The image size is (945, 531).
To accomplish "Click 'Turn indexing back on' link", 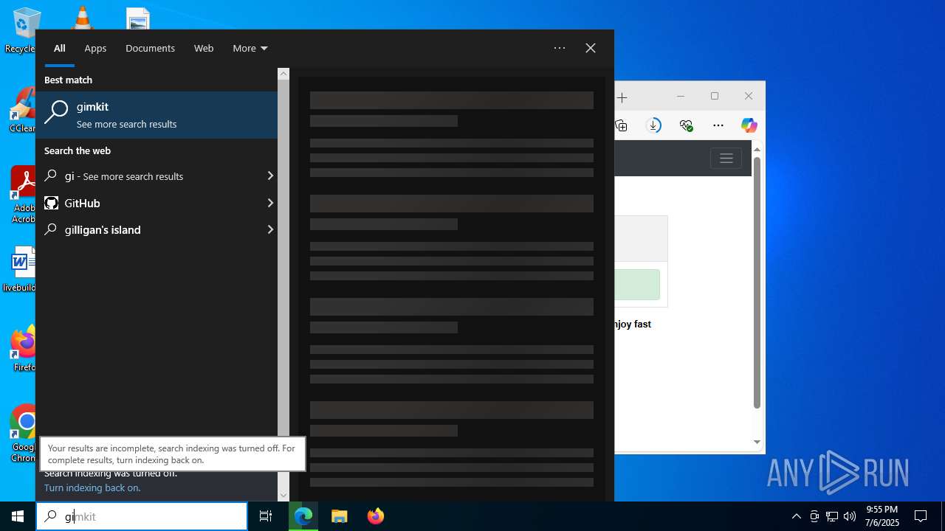I will pyautogui.click(x=92, y=487).
